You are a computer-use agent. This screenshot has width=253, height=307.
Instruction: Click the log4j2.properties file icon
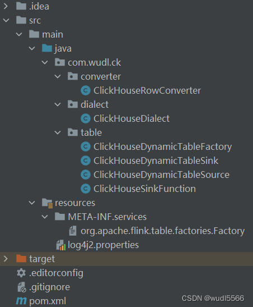60,245
